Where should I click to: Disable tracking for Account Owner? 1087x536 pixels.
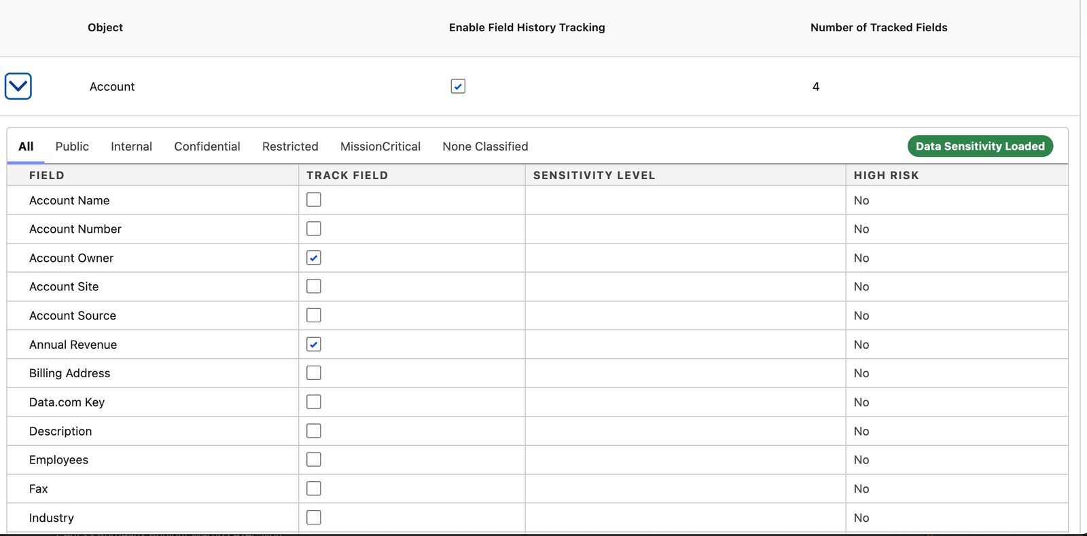[x=314, y=258]
